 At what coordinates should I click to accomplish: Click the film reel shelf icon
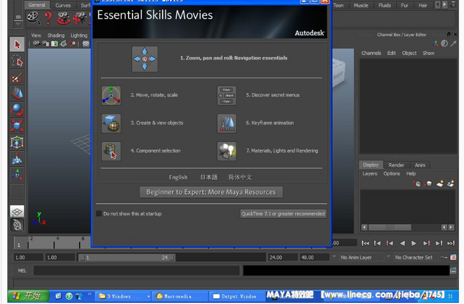(33, 18)
